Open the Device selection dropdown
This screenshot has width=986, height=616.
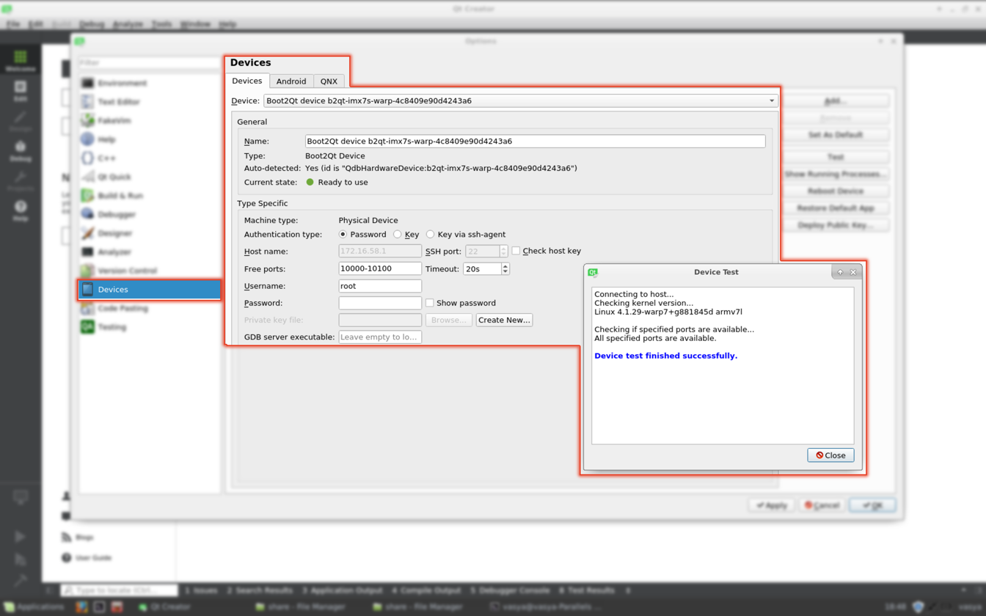coord(521,100)
